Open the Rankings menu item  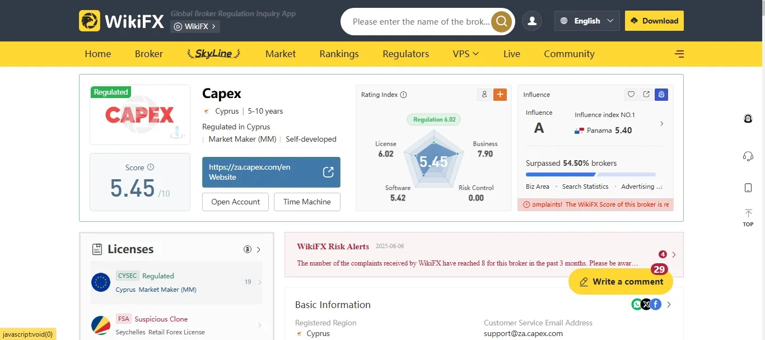[x=339, y=54]
